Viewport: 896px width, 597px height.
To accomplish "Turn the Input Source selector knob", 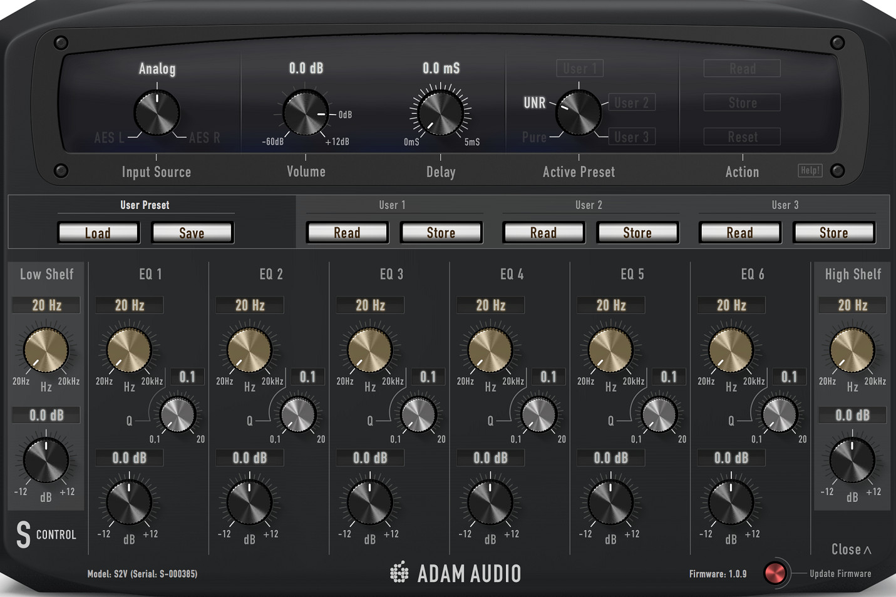I will click(x=156, y=113).
